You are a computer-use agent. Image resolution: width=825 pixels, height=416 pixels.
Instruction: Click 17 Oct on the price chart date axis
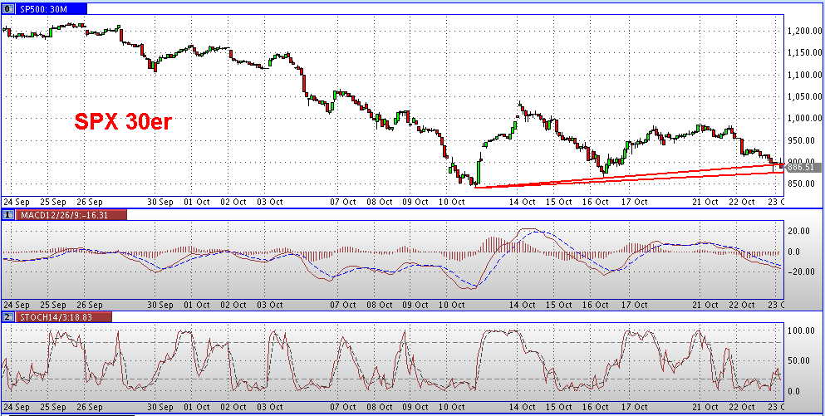(x=633, y=202)
